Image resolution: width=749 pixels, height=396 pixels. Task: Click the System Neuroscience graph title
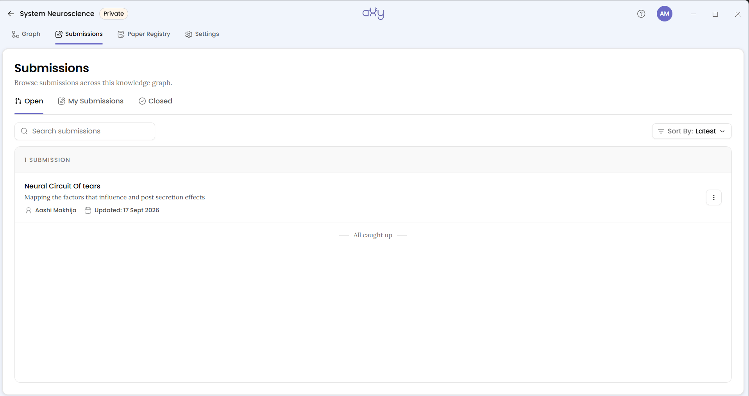tap(57, 14)
